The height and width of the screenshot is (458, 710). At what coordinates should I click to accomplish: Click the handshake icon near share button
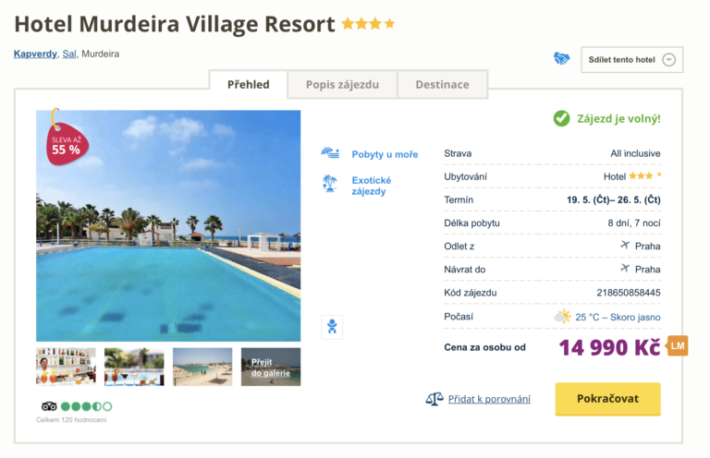561,59
